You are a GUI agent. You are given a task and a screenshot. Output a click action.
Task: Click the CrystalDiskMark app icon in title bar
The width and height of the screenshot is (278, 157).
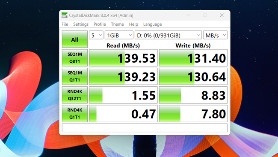point(64,15)
